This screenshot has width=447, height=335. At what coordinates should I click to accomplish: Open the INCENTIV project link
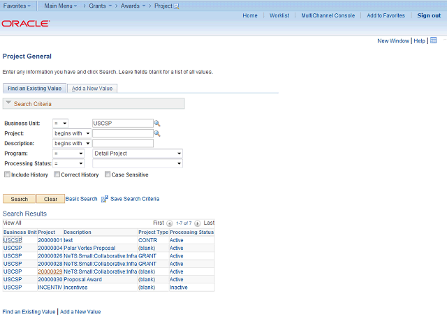pos(50,288)
